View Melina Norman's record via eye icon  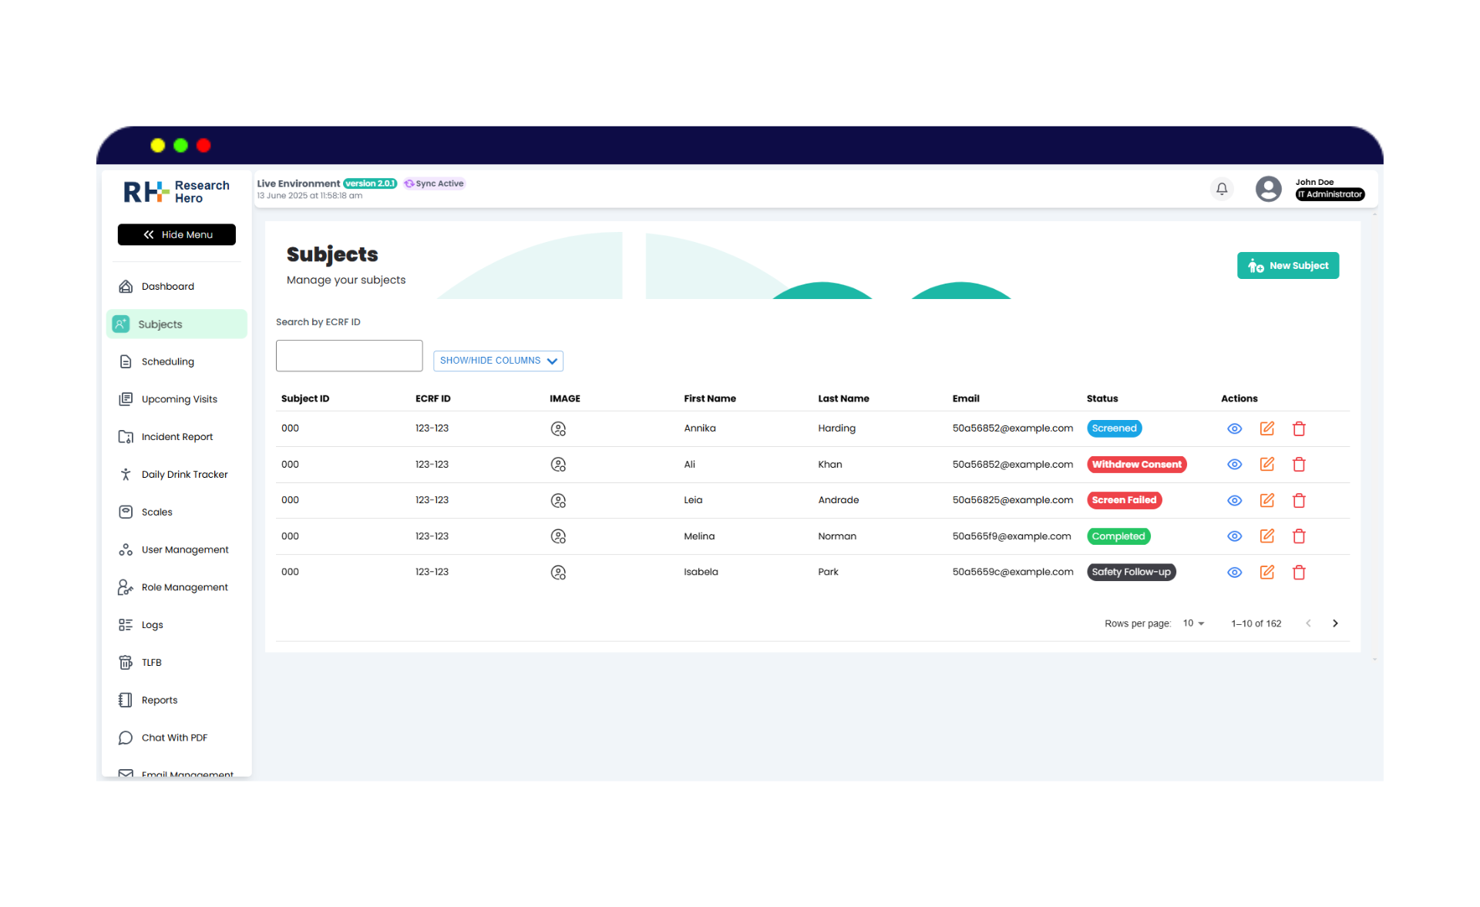tap(1234, 536)
